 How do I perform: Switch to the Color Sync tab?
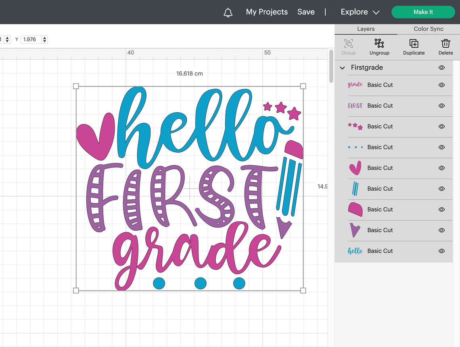point(428,29)
